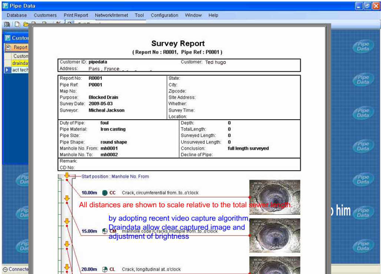Viewport: 381px width, 274px height.
Task: Close the Pipe Data window
Action: (x=376, y=6)
